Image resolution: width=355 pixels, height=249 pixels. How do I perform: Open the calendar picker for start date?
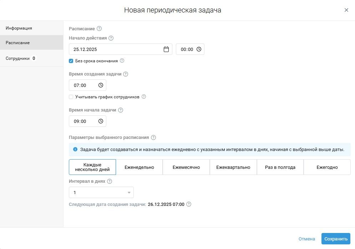166,50
